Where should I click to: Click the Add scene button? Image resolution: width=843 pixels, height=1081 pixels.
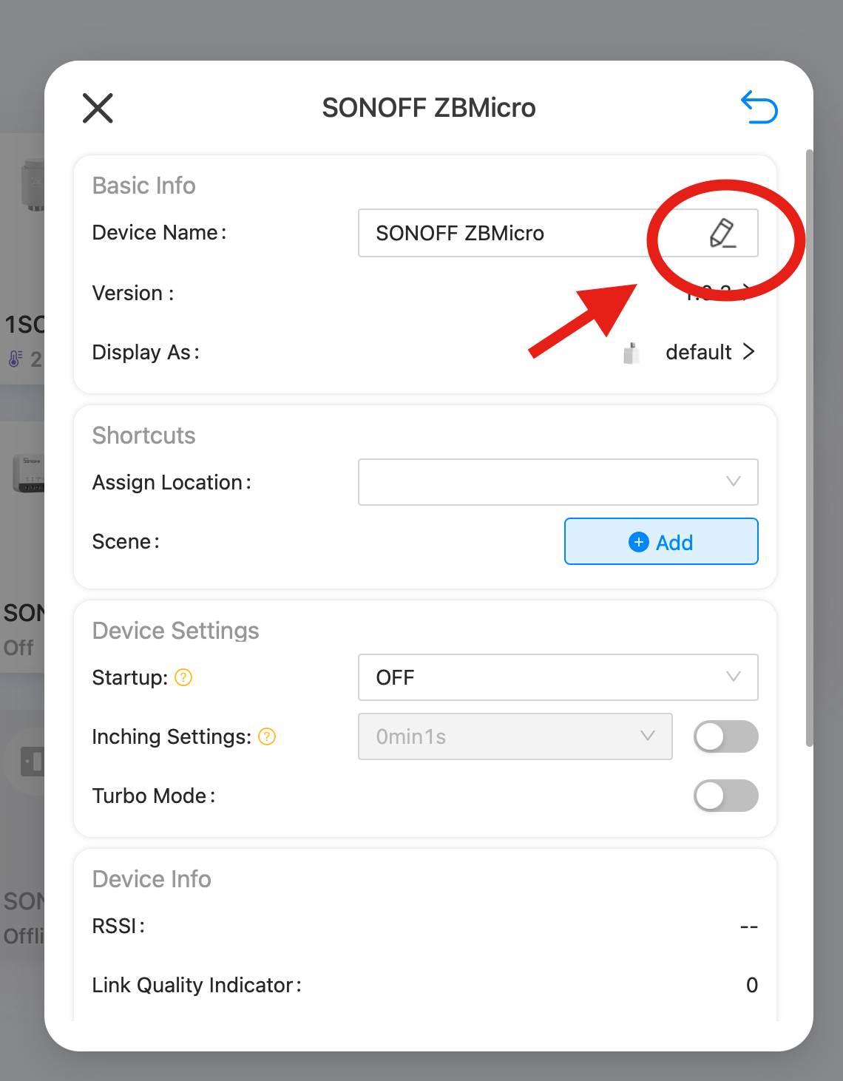click(661, 541)
